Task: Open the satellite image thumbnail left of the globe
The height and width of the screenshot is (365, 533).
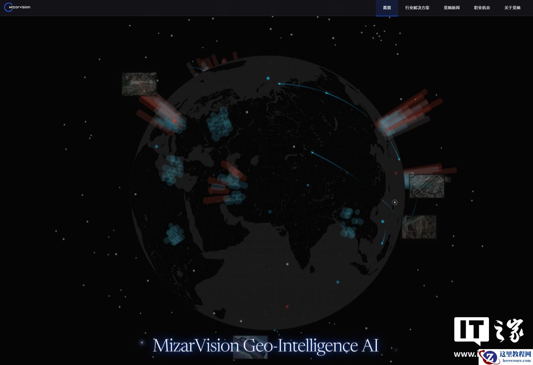Action: coord(139,84)
